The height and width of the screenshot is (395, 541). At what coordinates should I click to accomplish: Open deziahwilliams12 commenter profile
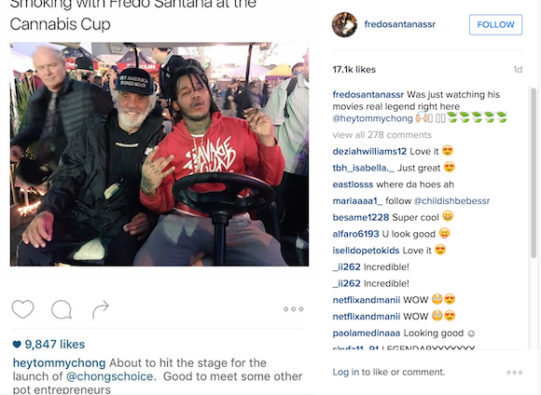click(369, 151)
